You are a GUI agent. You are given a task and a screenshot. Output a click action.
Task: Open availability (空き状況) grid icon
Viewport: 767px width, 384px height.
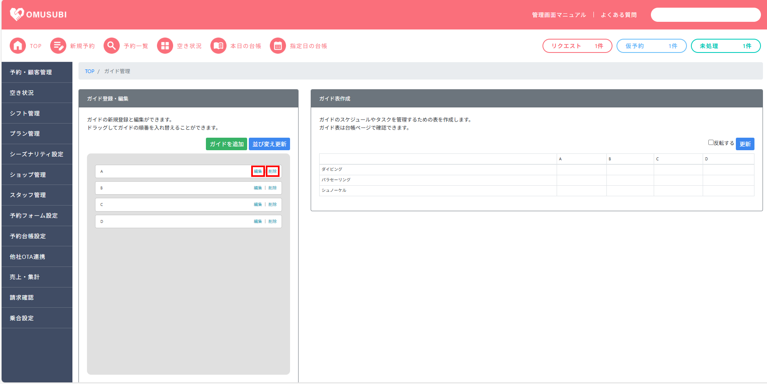click(165, 46)
